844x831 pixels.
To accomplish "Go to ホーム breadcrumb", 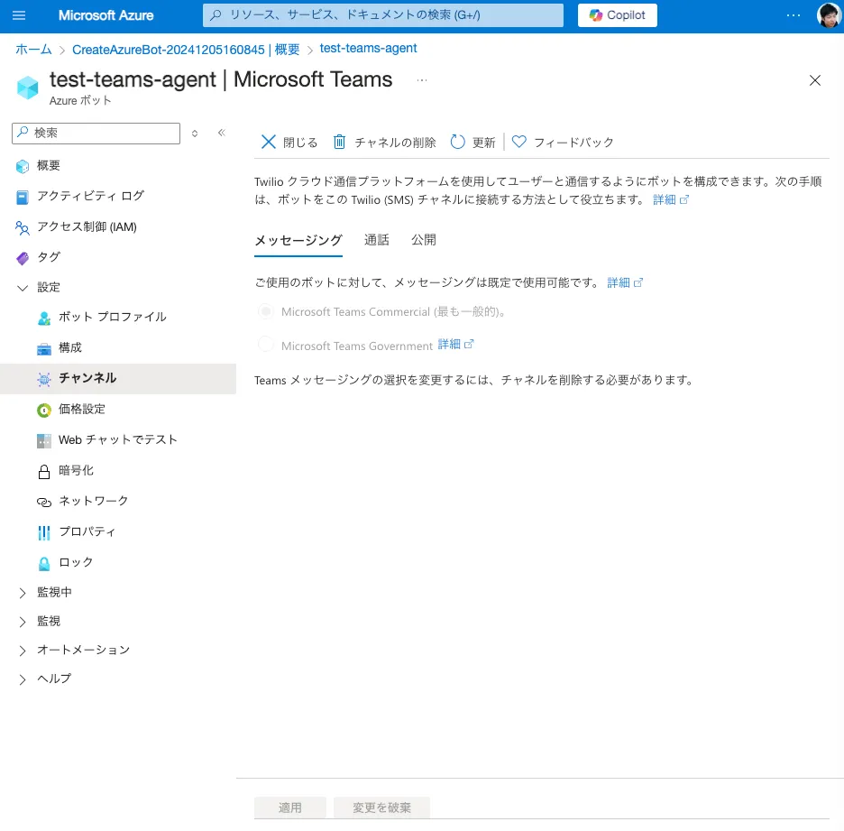I will click(33, 50).
